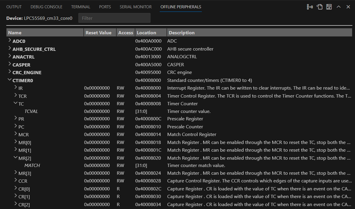Expand the MCR register

(16, 134)
